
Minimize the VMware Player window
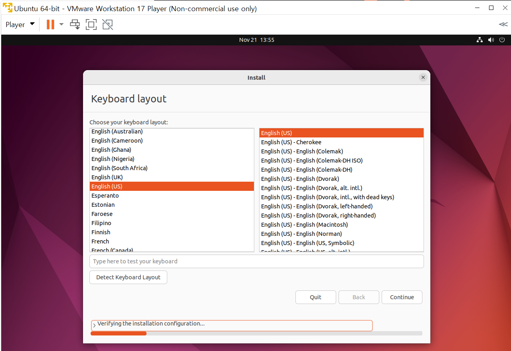click(x=477, y=8)
